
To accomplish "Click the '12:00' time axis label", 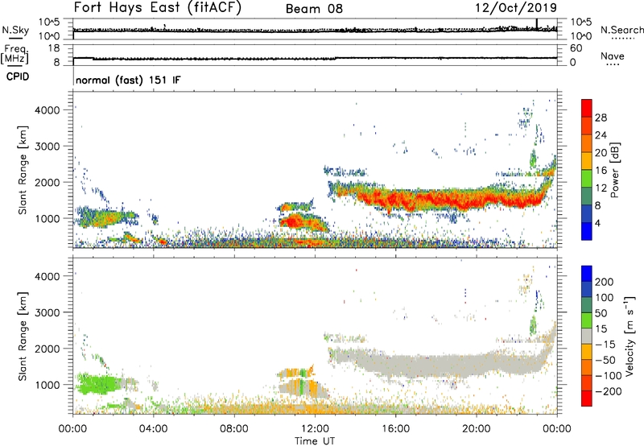I will (315, 429).
